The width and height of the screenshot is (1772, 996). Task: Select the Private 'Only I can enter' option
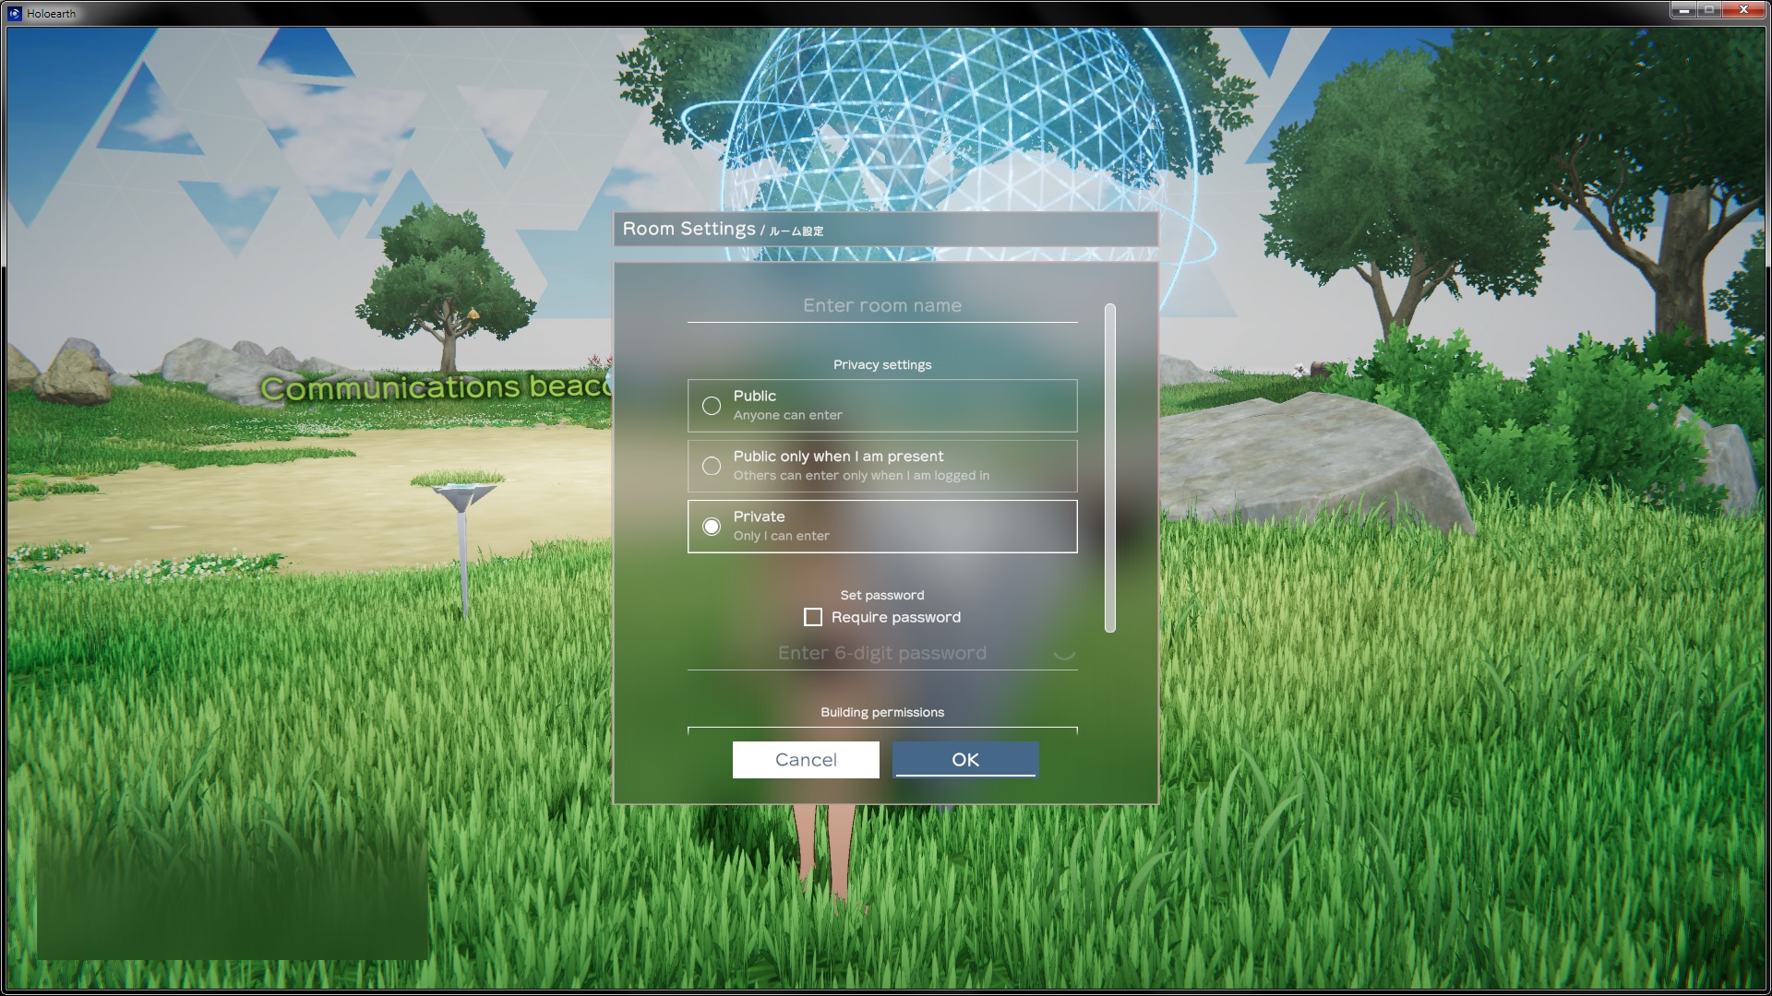coord(712,527)
